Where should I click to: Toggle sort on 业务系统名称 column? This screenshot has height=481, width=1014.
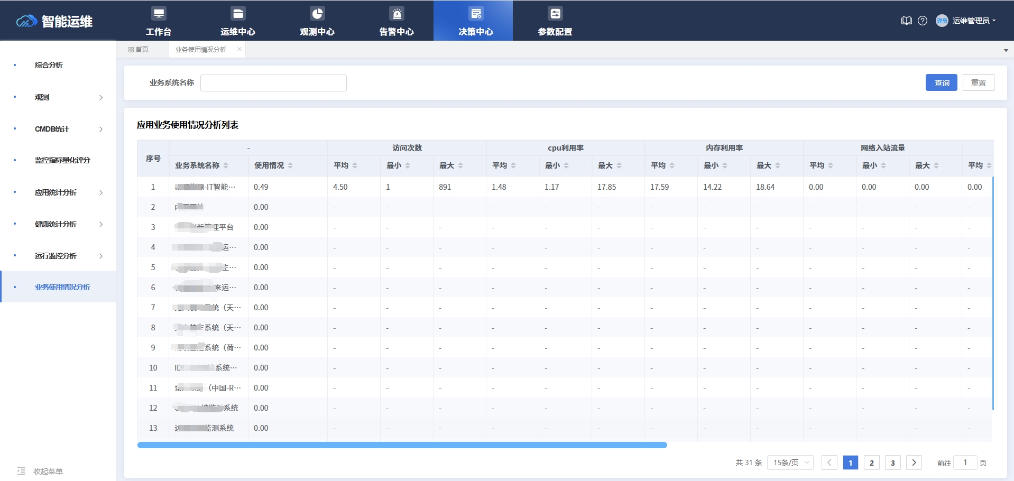(x=226, y=165)
